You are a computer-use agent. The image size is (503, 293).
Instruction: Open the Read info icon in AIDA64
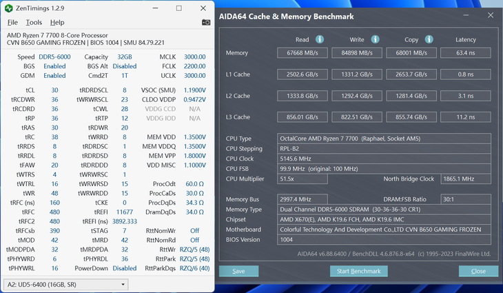[320, 39]
